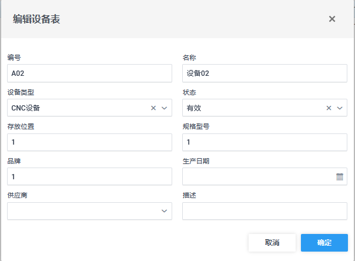Click the 编辑设备表 dialog title bar
Screen dimensions: 355x261
[165, 19]
